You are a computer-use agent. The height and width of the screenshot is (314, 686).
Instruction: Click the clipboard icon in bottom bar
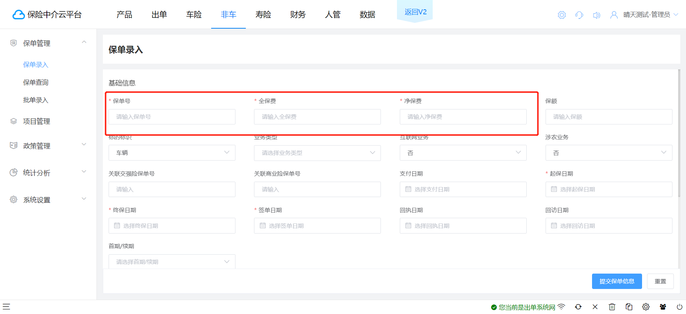click(x=629, y=307)
